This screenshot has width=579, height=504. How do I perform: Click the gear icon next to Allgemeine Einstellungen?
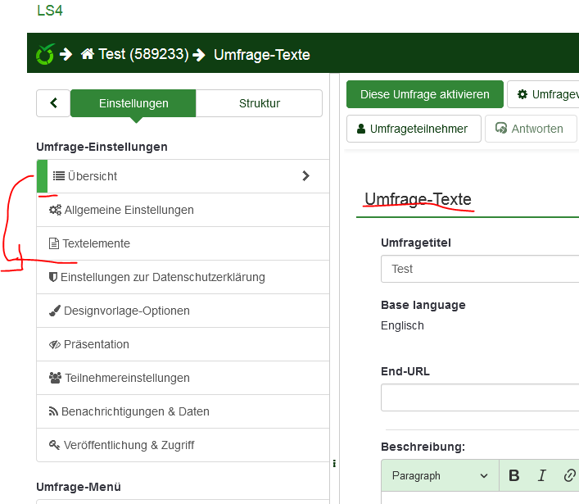click(55, 210)
